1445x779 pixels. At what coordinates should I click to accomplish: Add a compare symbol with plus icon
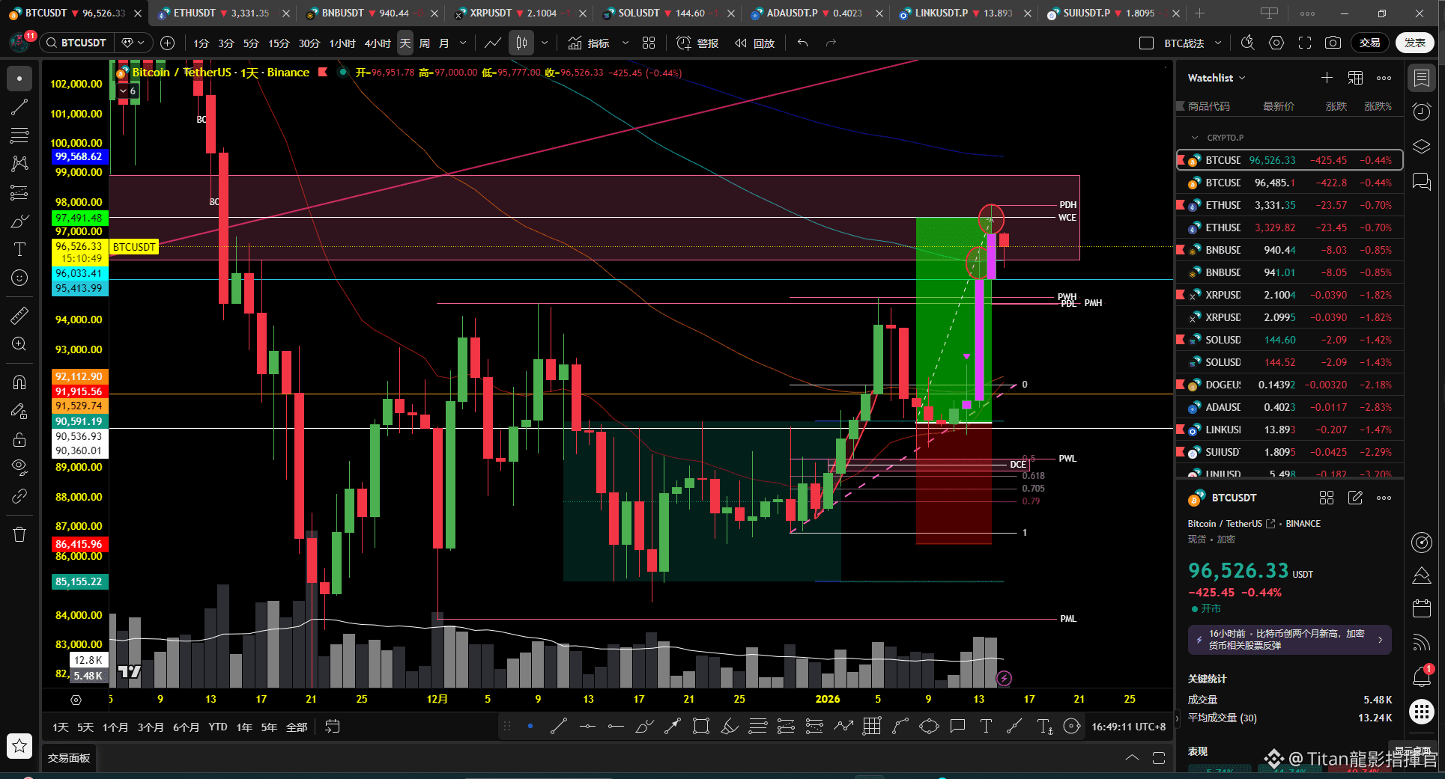coord(168,43)
